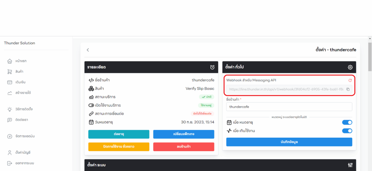Click the sliders icon in ตั้งค่า ระบบ header
The height and width of the screenshot is (171, 372).
pyautogui.click(x=350, y=165)
